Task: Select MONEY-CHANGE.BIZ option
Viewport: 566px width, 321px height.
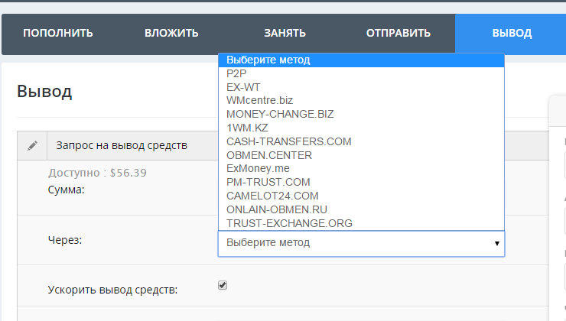Action: pos(280,114)
